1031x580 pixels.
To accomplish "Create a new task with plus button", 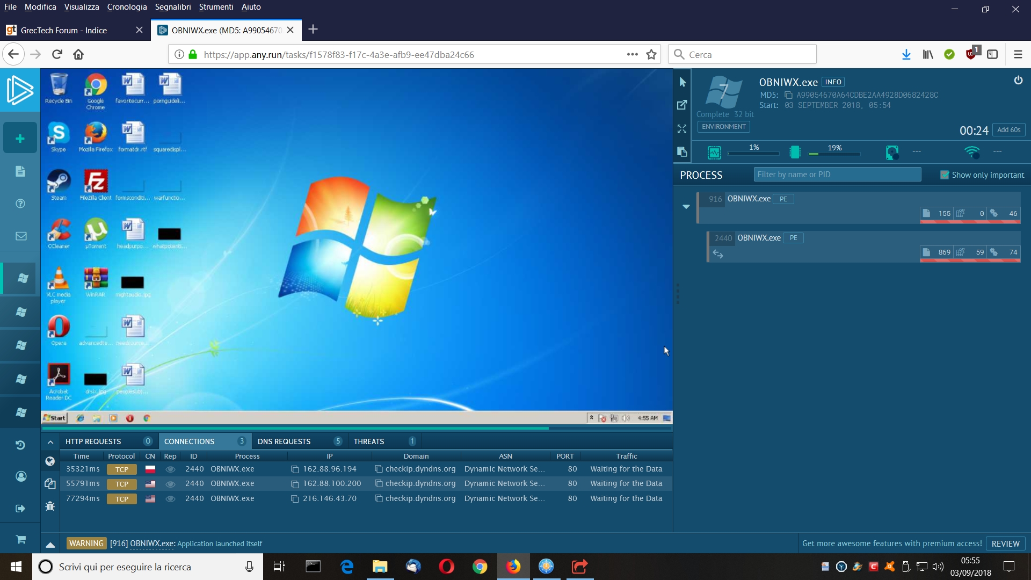I will point(20,139).
